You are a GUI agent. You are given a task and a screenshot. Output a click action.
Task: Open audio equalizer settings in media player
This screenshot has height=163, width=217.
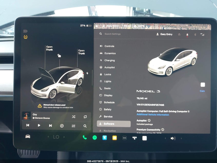(x=73, y=126)
